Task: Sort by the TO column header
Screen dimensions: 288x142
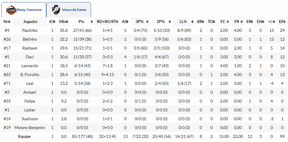Action: (211, 22)
